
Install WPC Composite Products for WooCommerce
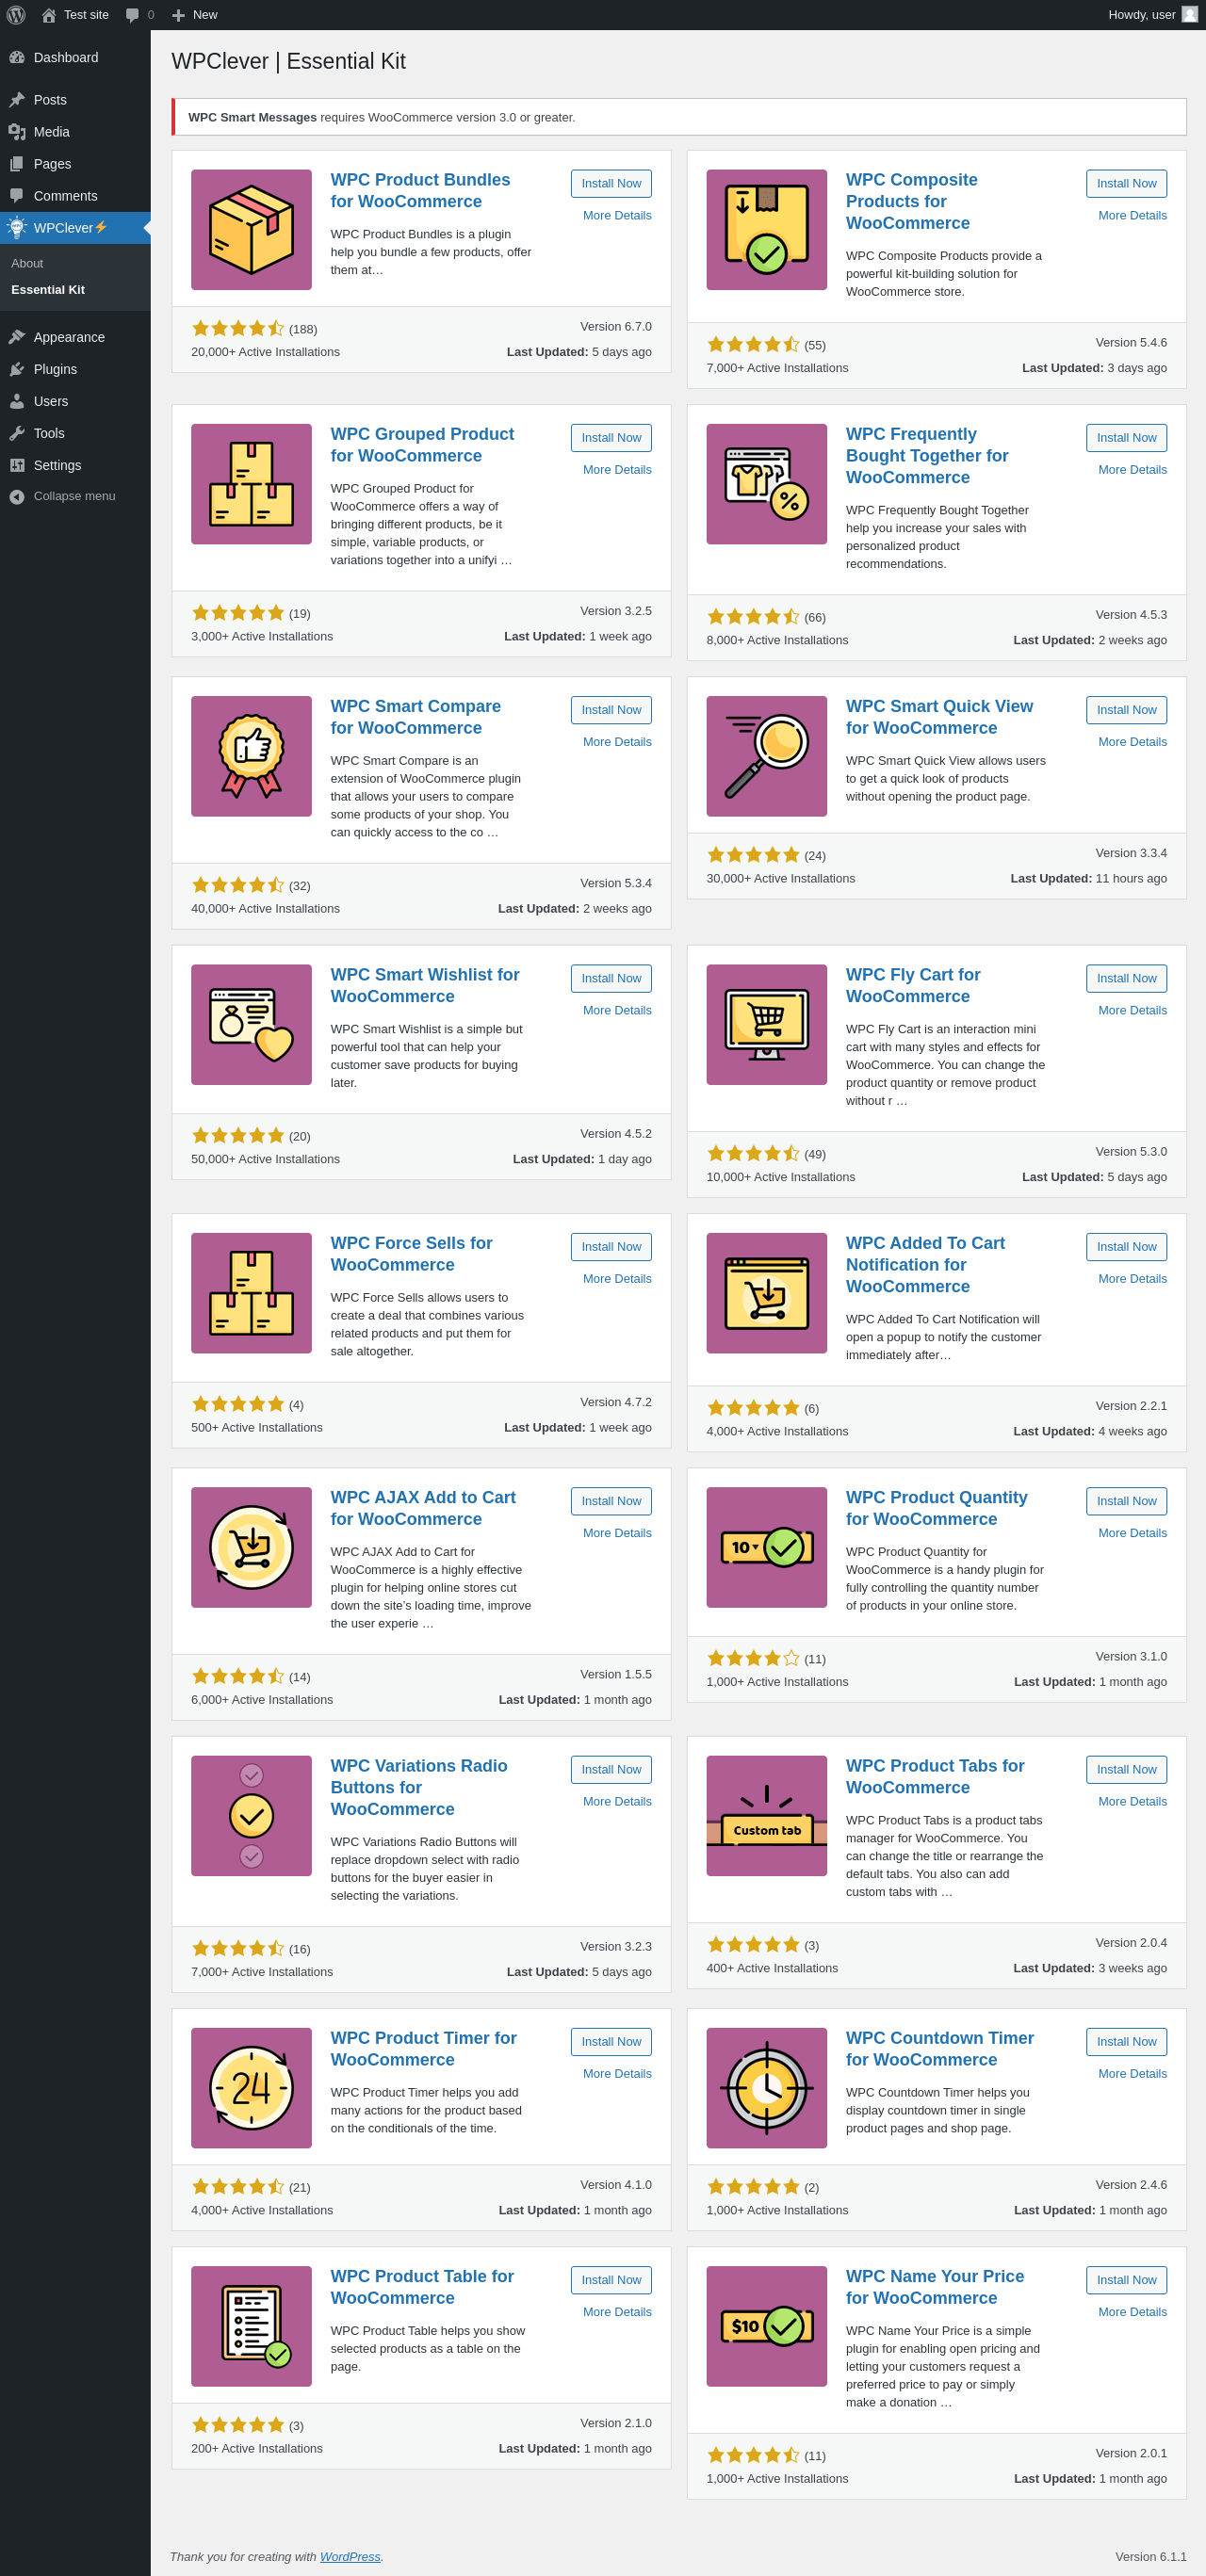[x=1126, y=184]
